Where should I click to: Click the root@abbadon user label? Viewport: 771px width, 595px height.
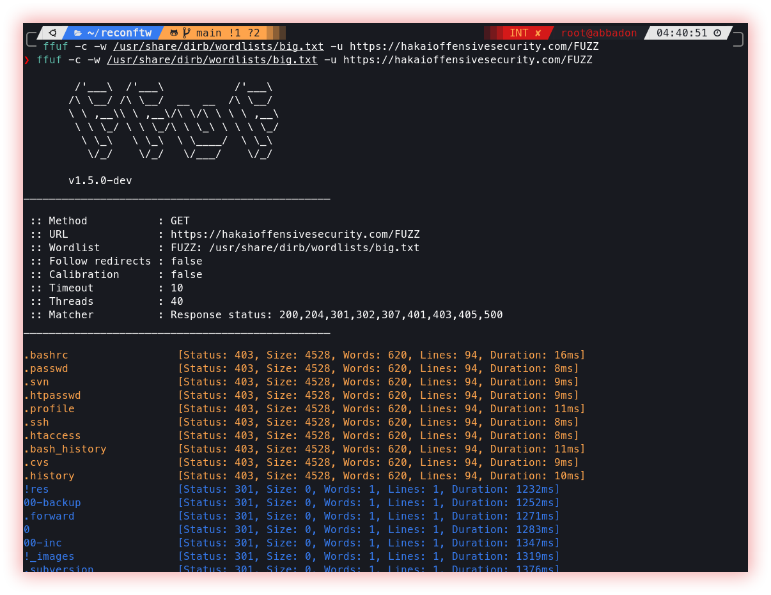tap(599, 33)
